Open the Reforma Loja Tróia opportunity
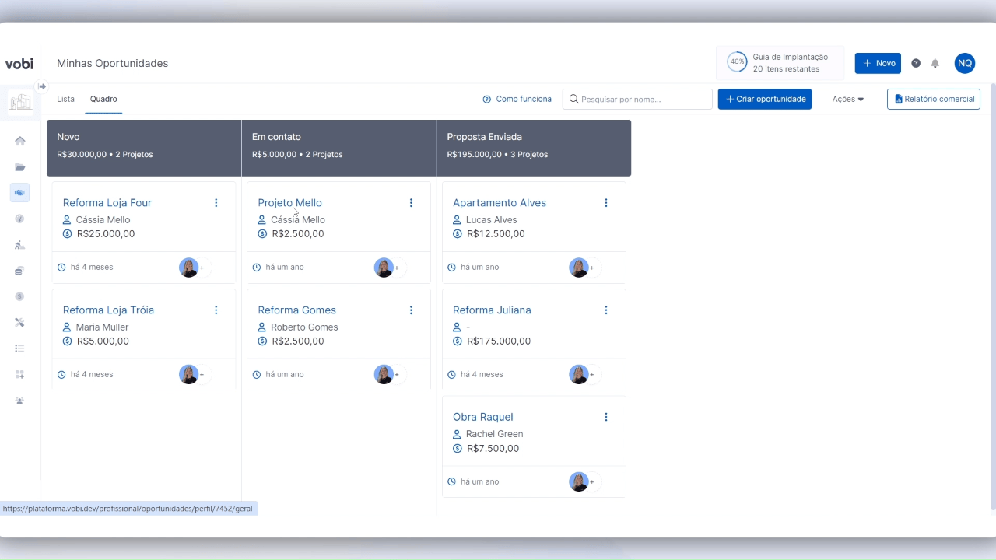 point(109,310)
